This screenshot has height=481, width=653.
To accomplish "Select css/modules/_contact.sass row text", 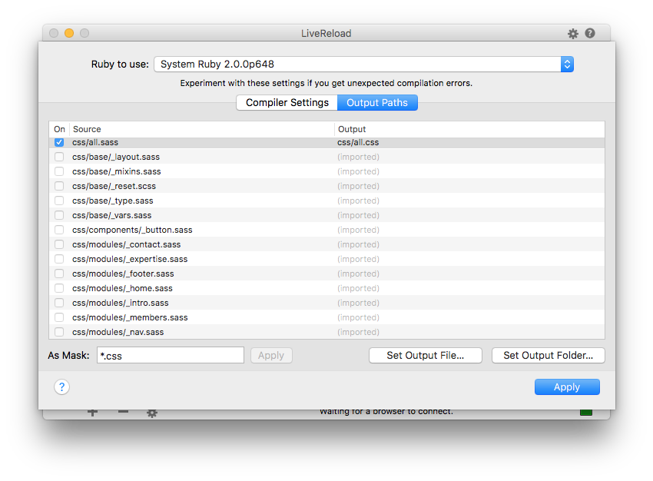I will tap(126, 244).
